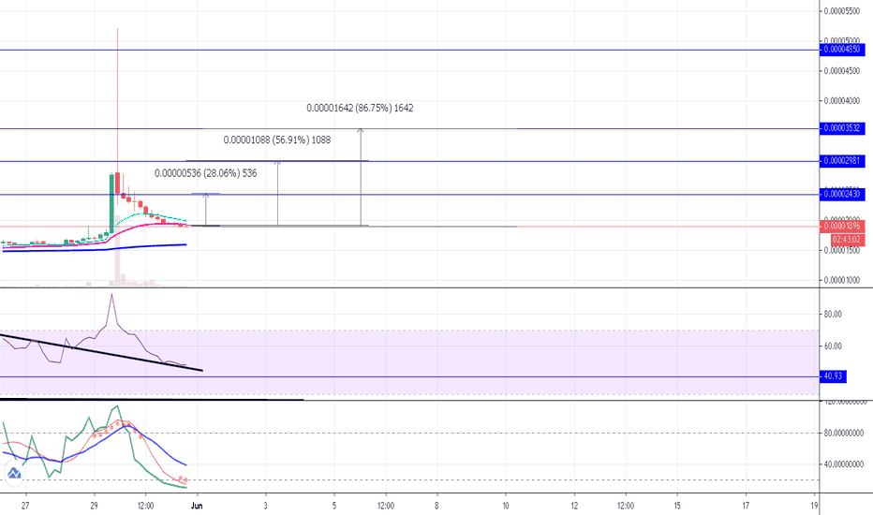Select the 0.00004850 price level label
This screenshot has height=515, width=873.
(842, 50)
